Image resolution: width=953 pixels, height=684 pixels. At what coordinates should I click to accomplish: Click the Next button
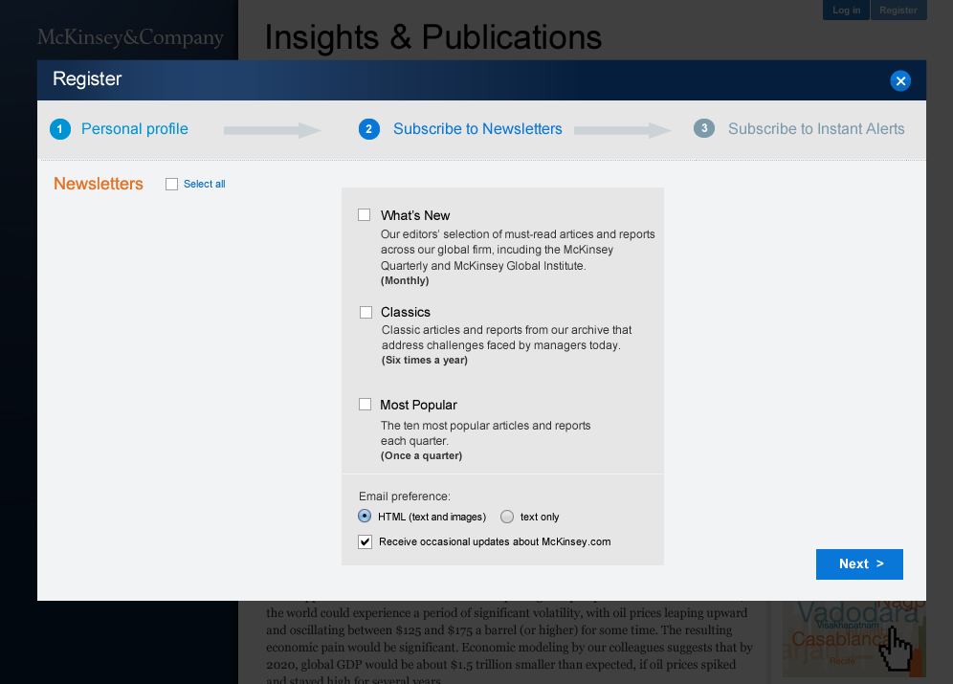(858, 563)
